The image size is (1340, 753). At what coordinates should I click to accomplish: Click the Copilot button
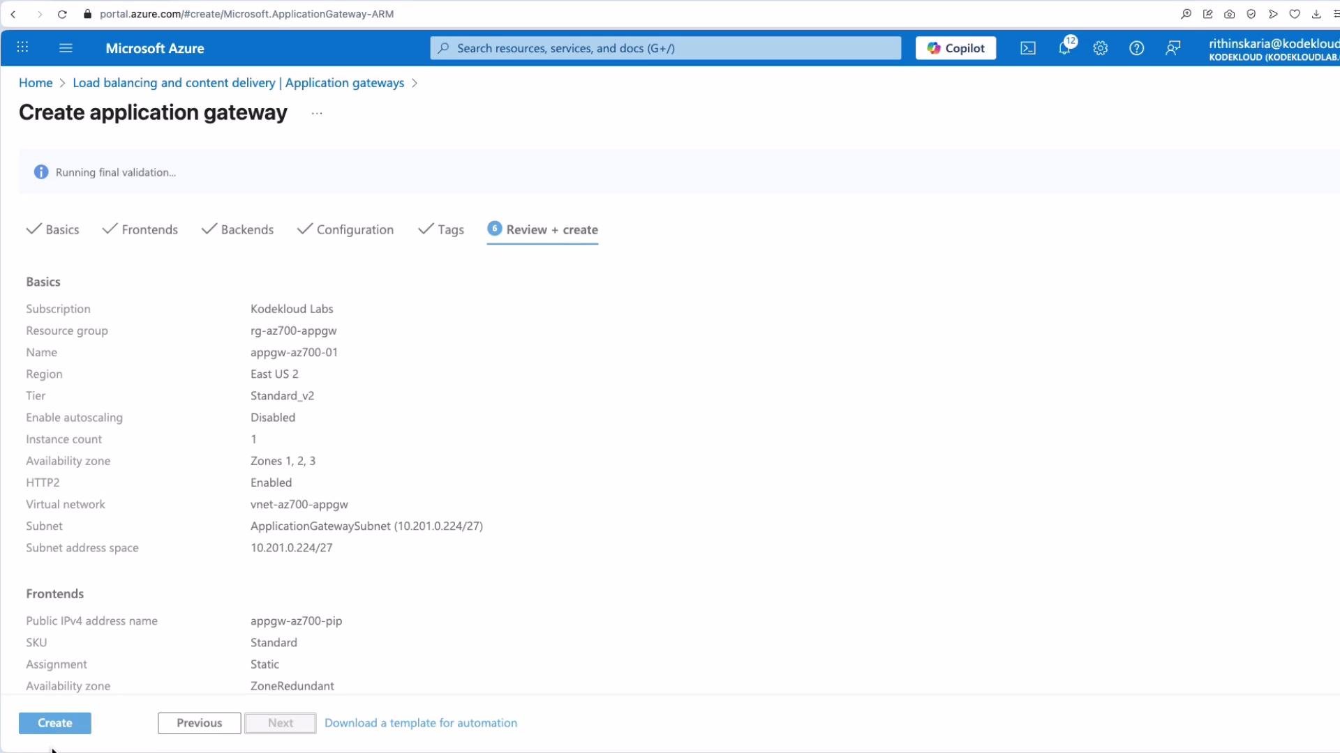pyautogui.click(x=955, y=48)
